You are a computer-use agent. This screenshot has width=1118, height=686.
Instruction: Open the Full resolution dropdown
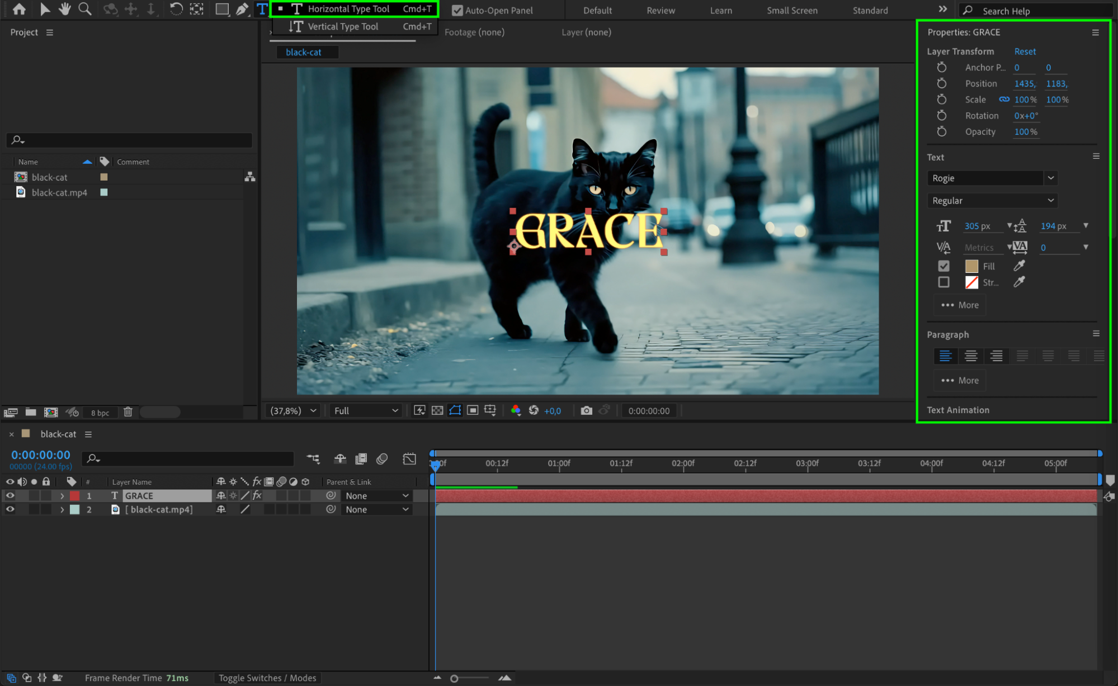(x=366, y=410)
